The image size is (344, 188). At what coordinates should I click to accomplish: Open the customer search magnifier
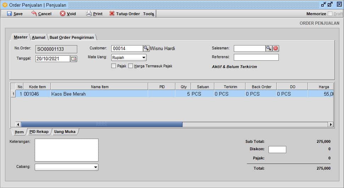click(x=146, y=48)
